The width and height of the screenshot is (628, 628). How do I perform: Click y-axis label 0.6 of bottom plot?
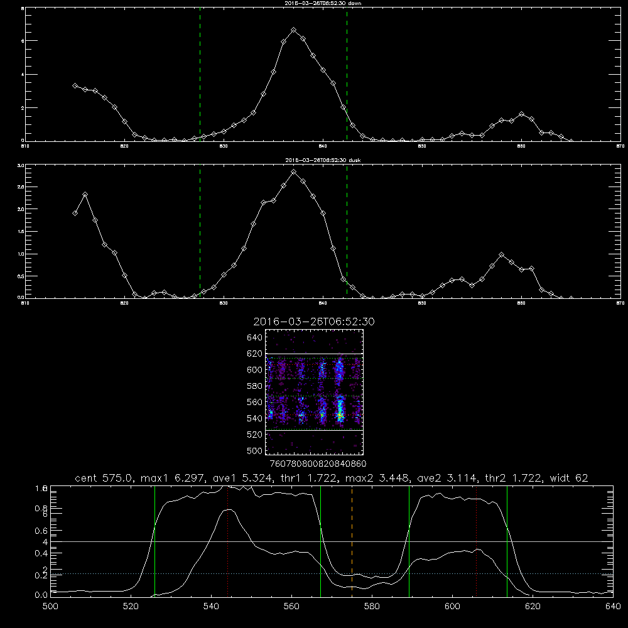click(41, 531)
